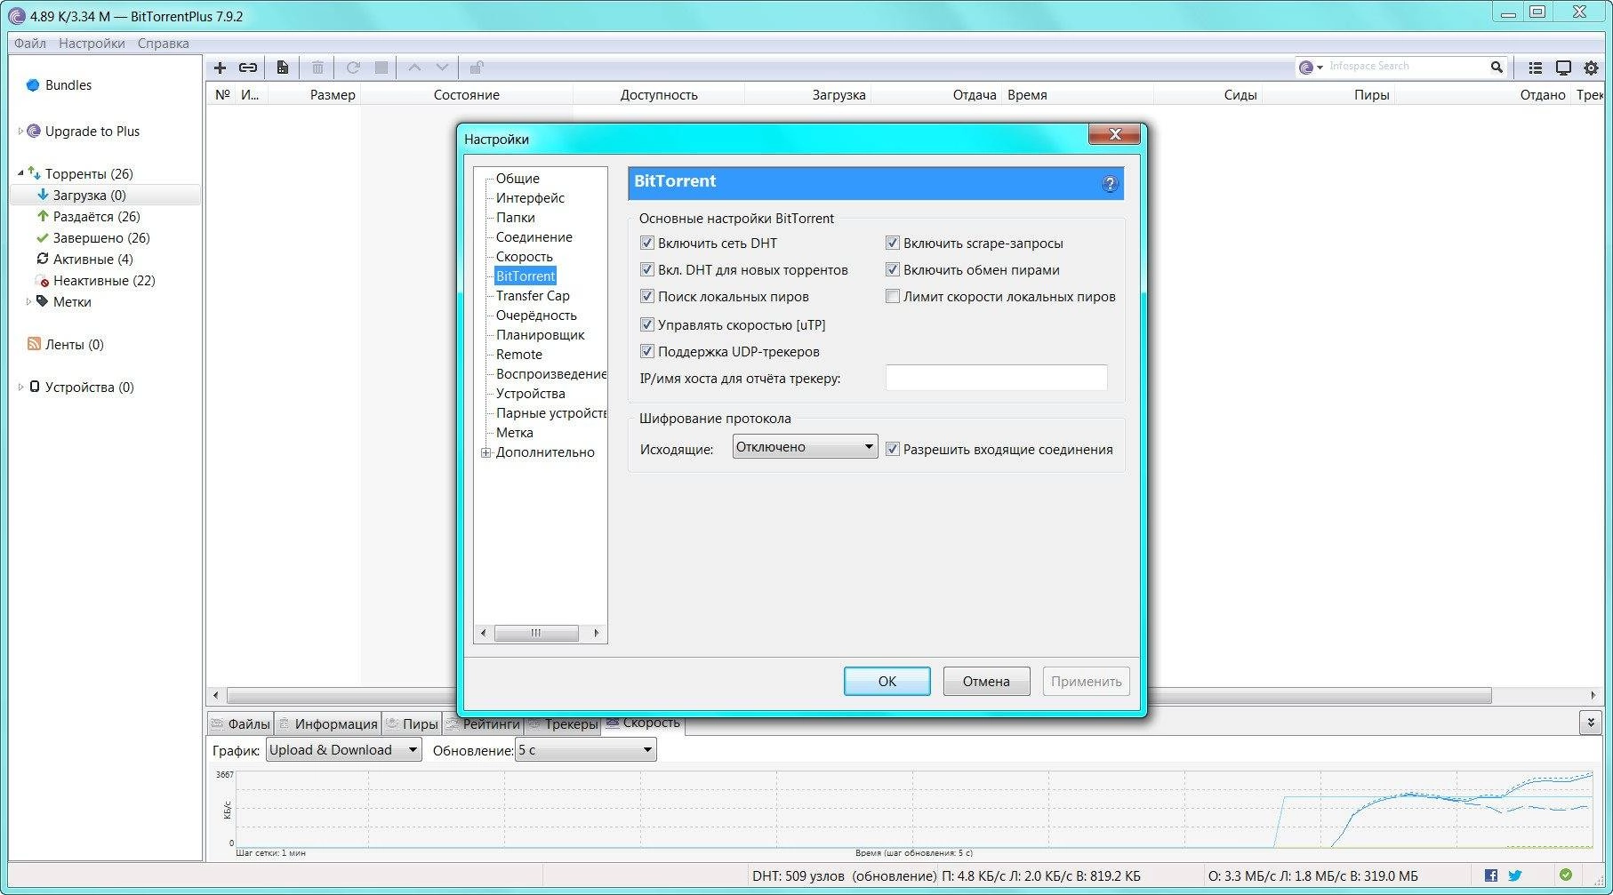This screenshot has height=895, width=1613.
Task: Click the Twitter icon in status bar
Action: click(1515, 875)
